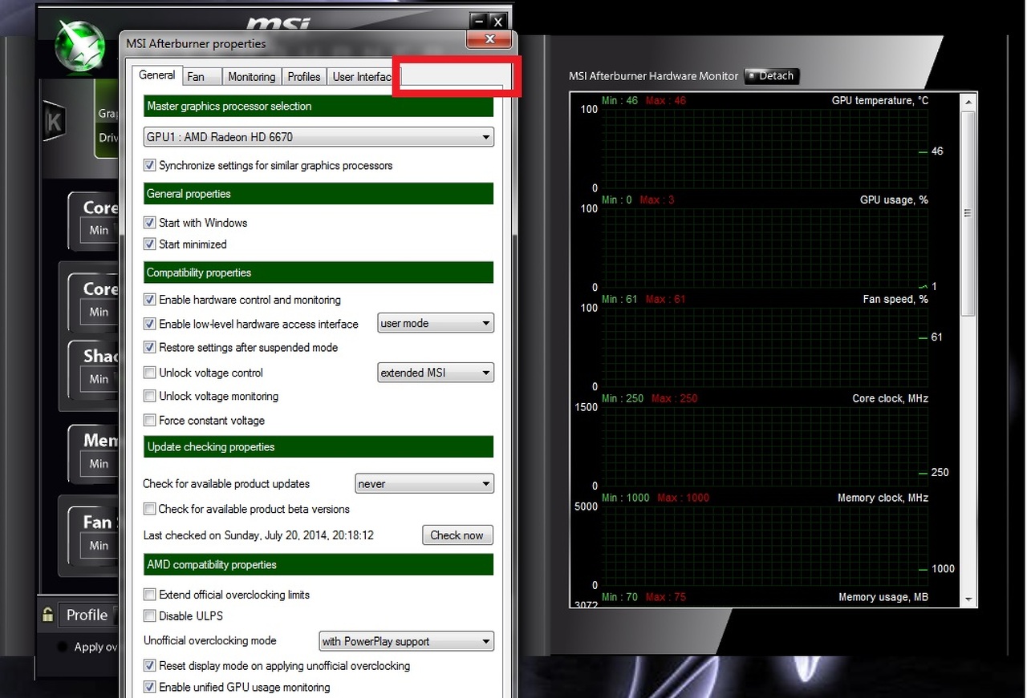
Task: Click the GPU usage, % graph label
Action: point(894,200)
